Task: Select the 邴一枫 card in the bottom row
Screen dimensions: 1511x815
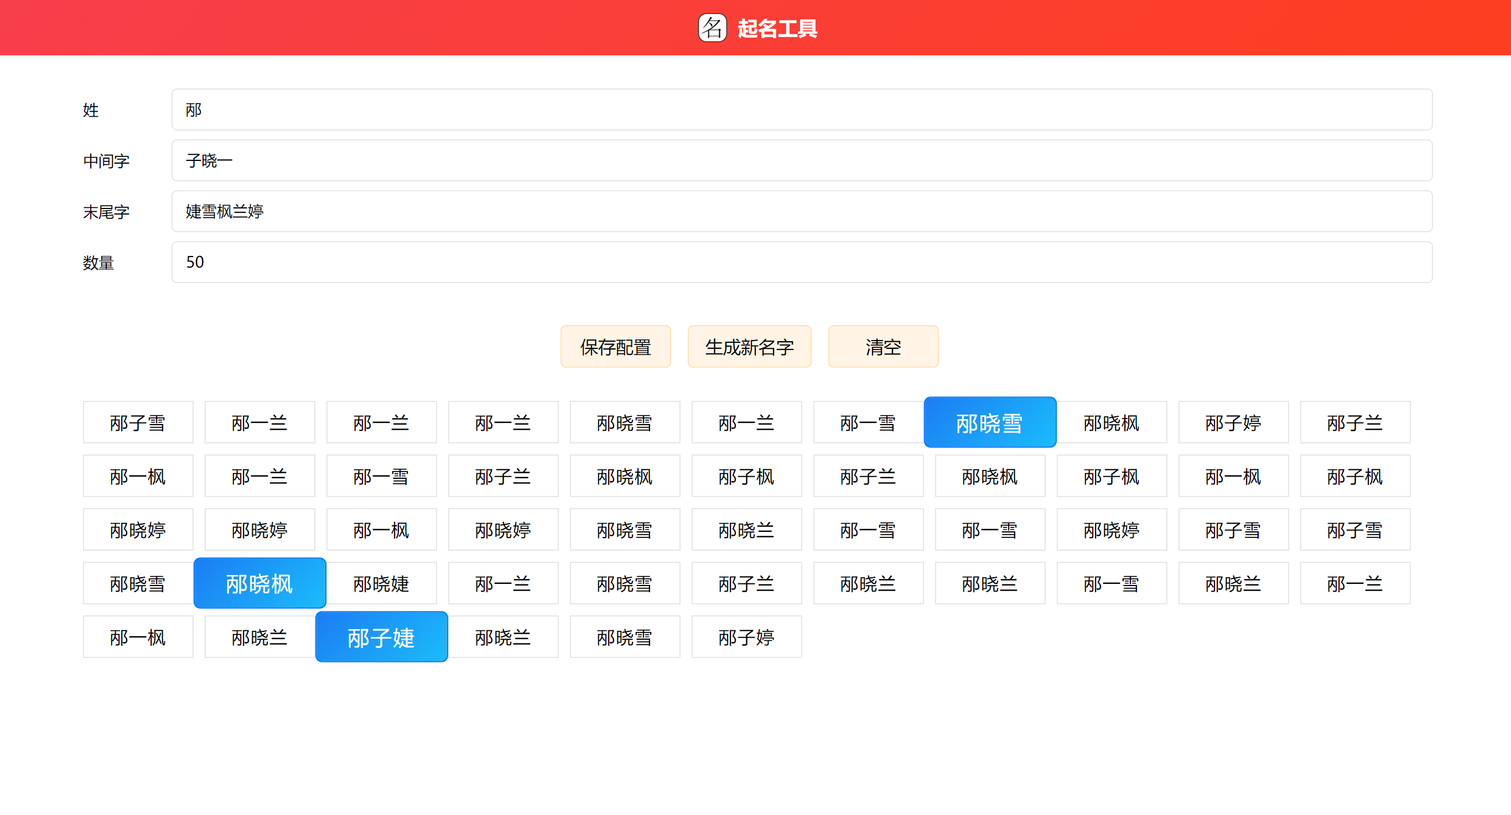Action: 138,637
